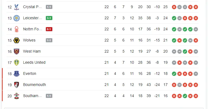The height and width of the screenshot is (109, 208).
Task: Click Wolves' 1-1 score badge
Action: pyautogui.click(x=49, y=40)
